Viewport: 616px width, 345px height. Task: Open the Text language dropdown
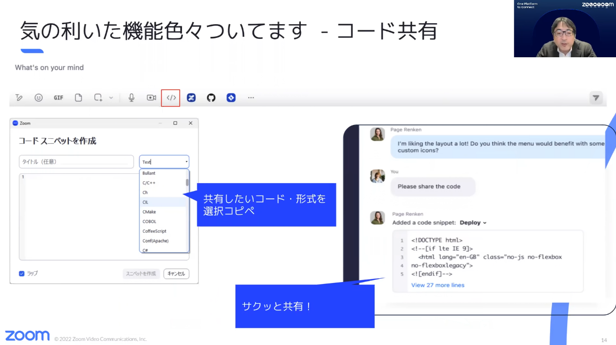164,162
